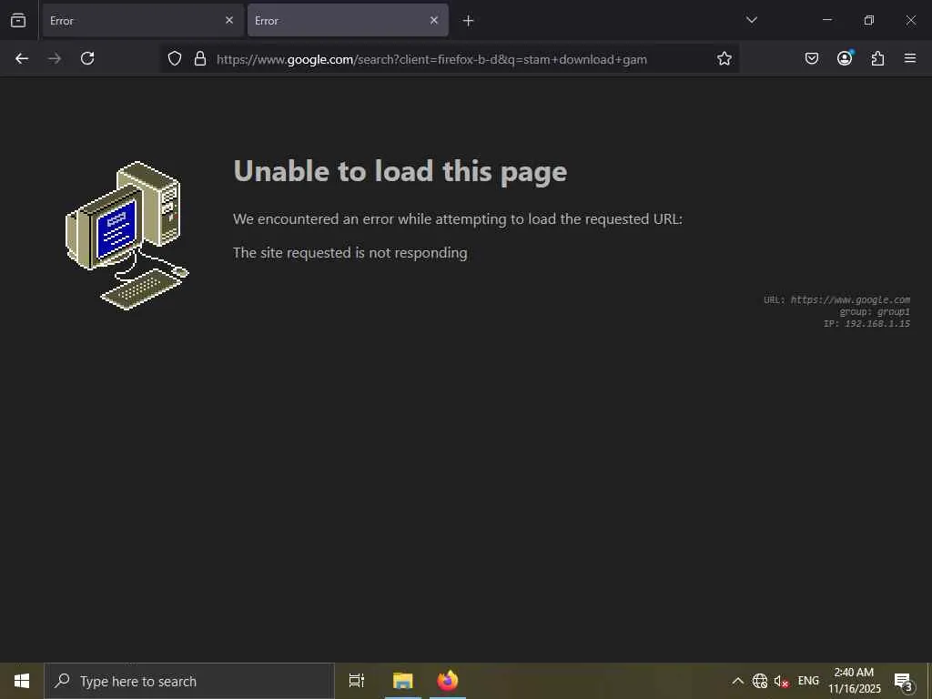Open the notification action center icon
932x699 pixels.
tap(904, 681)
